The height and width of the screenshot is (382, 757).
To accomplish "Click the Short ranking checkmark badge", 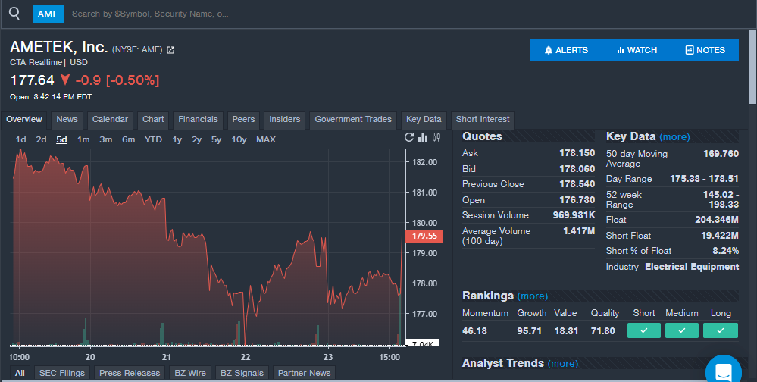I will coord(644,330).
